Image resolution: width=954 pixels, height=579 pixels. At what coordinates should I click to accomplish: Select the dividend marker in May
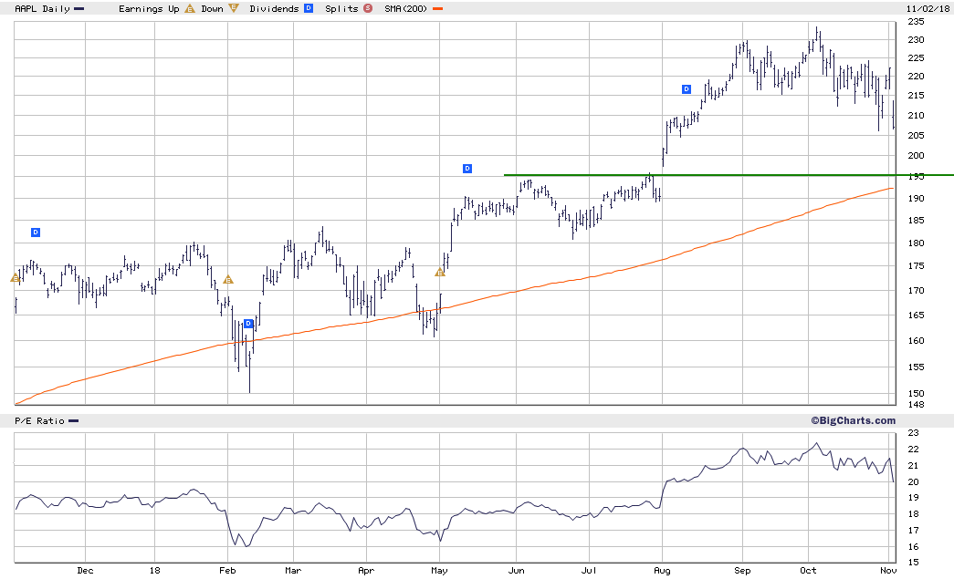point(467,169)
